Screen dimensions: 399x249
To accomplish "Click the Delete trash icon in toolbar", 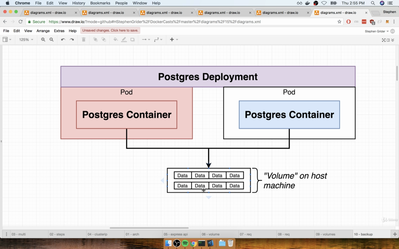I will pyautogui.click(x=84, y=40).
